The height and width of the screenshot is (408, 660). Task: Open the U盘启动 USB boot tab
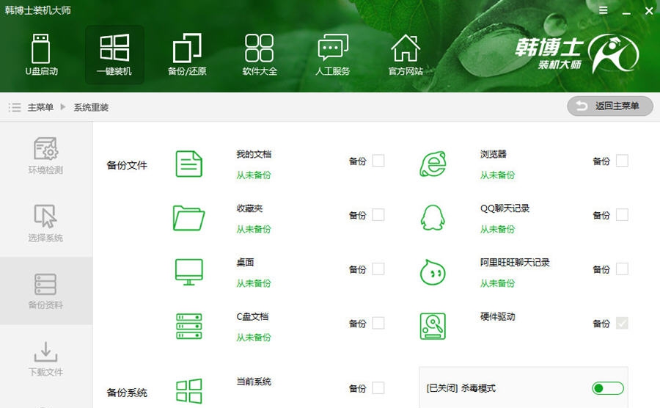point(41,55)
